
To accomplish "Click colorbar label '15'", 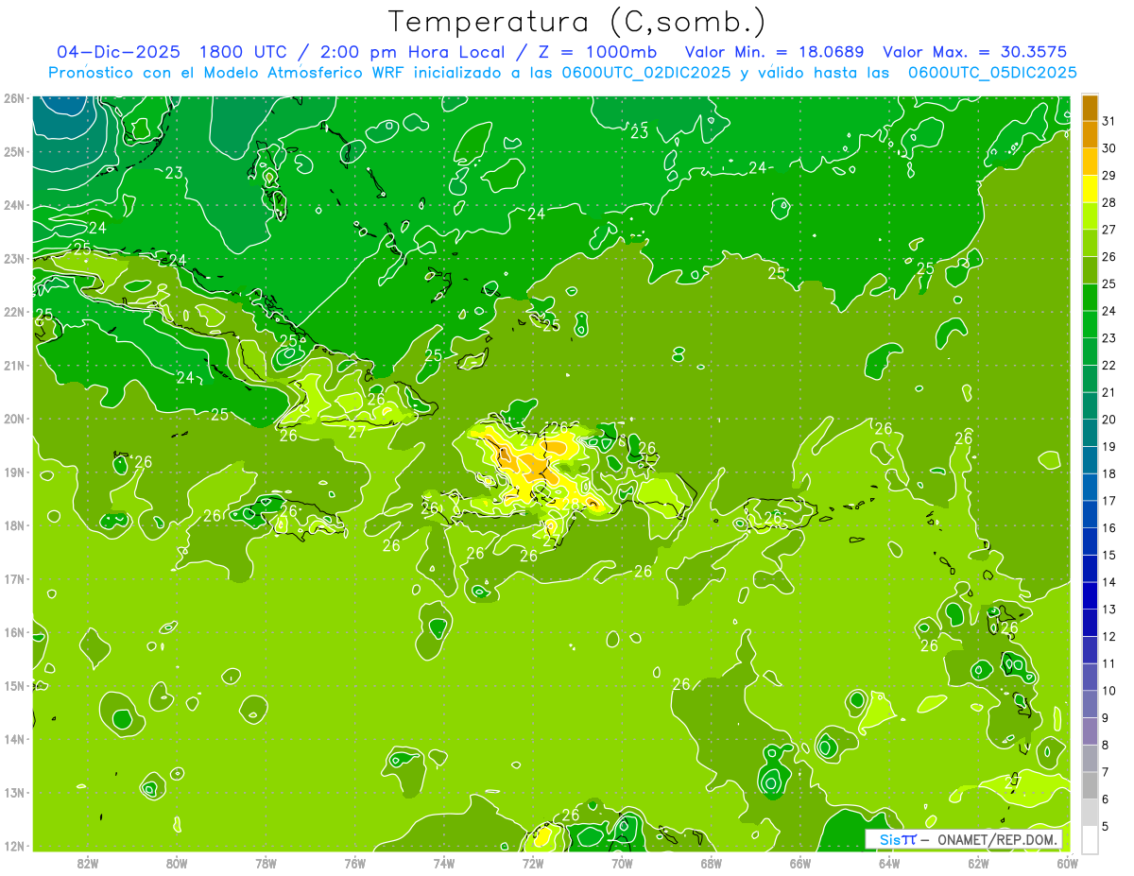I will (1109, 555).
